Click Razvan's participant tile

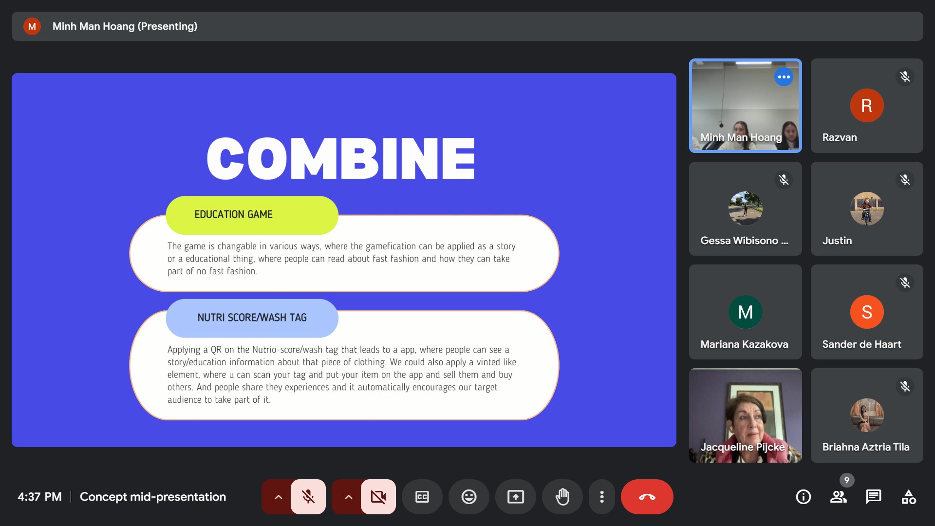click(x=866, y=106)
